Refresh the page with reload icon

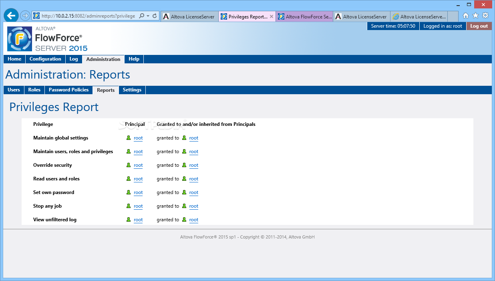(155, 16)
